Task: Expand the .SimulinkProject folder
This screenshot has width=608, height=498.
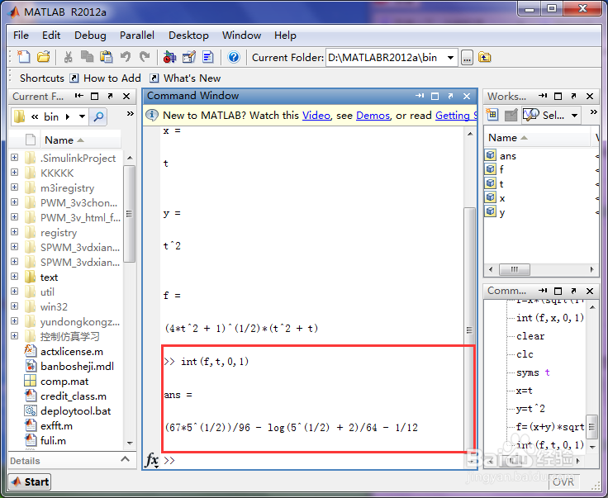Action: (14, 158)
